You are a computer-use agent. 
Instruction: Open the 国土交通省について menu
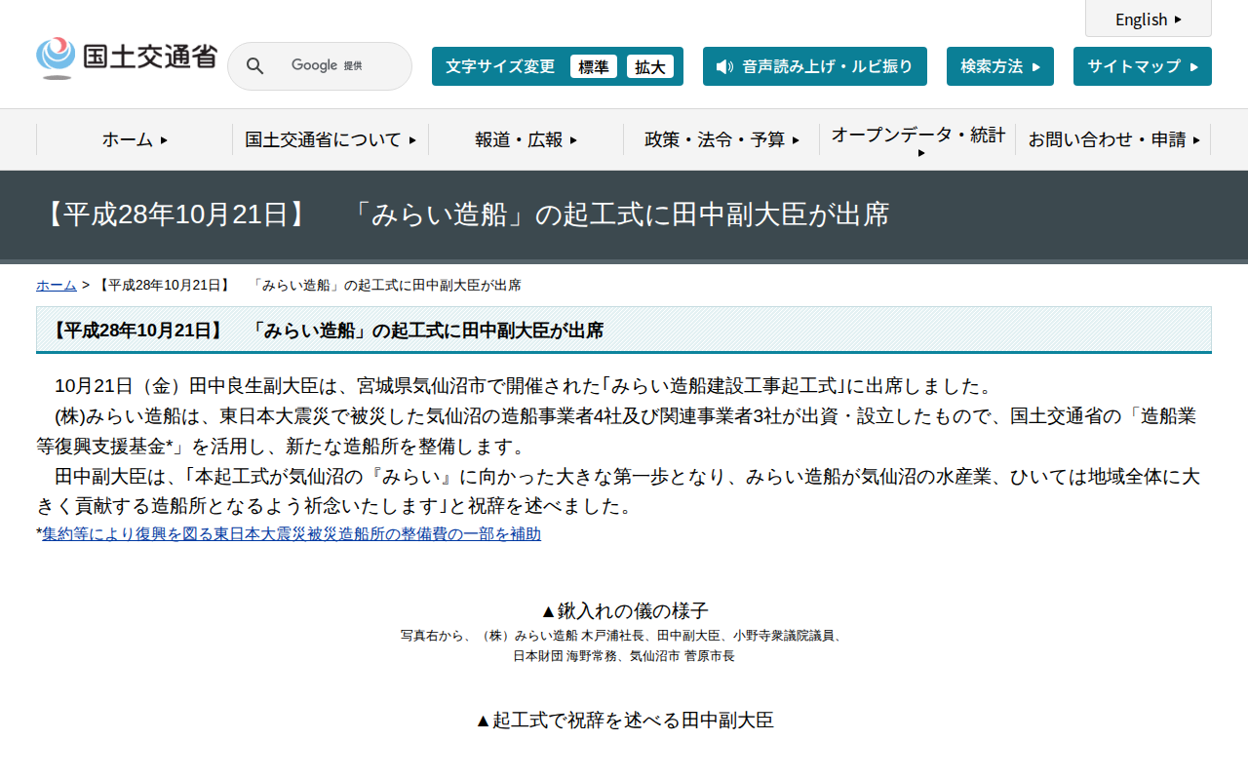click(x=325, y=139)
